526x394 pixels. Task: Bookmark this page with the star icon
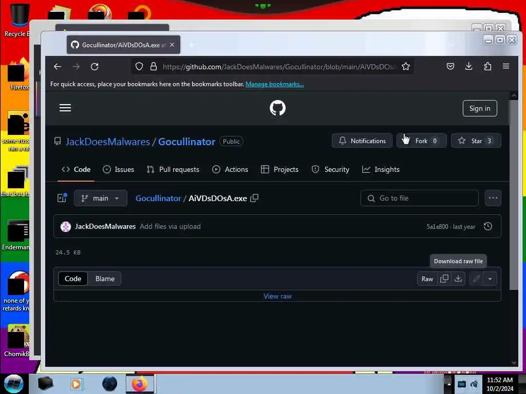click(406, 67)
